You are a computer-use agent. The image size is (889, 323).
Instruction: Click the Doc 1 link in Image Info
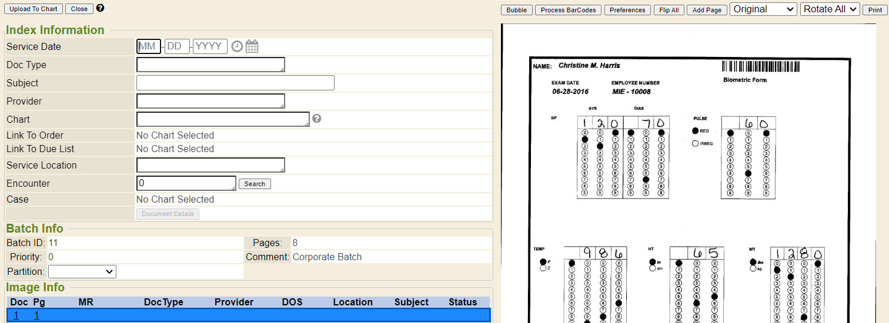[16, 315]
